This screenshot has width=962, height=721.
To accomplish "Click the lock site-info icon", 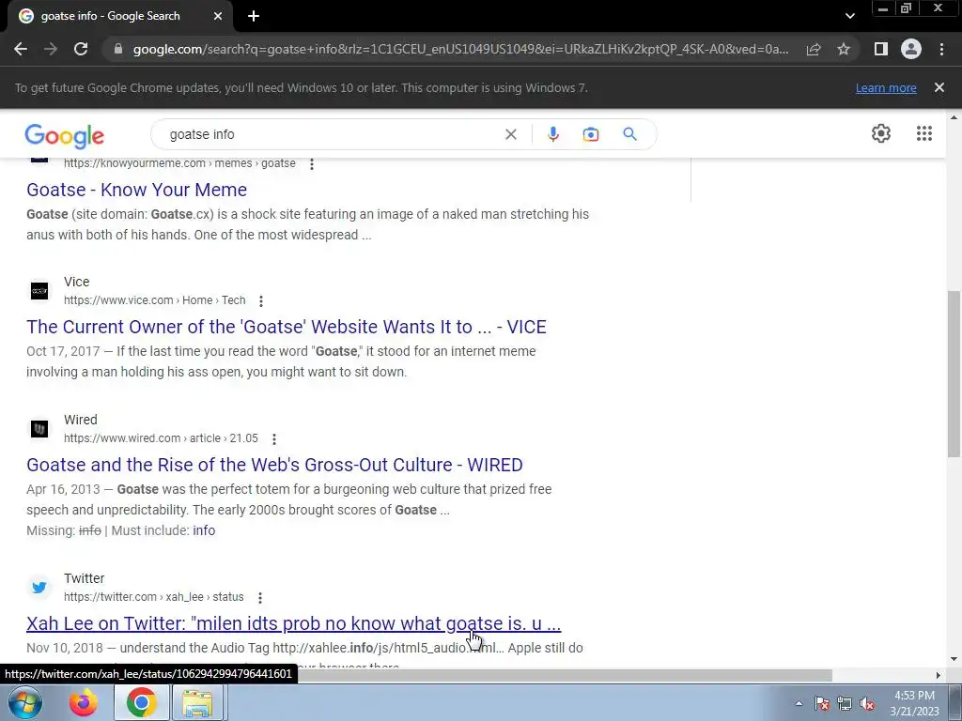I will point(118,49).
